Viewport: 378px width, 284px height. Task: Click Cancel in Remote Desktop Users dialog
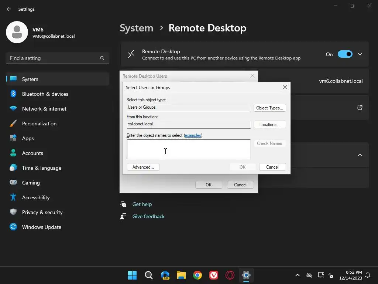pyautogui.click(x=240, y=185)
